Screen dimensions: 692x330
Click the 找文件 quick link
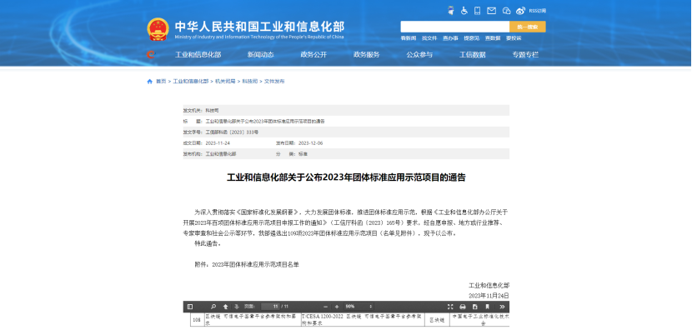[429, 38]
